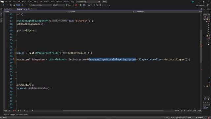Click the Undo toolbar icon

pos(23,5)
